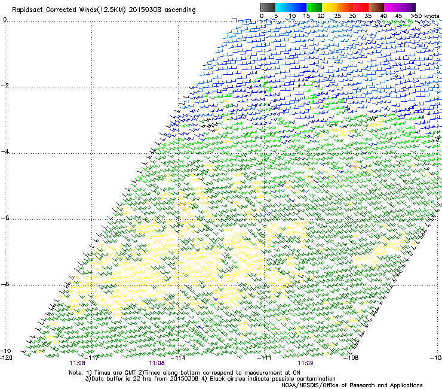The image size is (442, 389).
Task: Click the legend scale label "15"
Action: pos(306,16)
